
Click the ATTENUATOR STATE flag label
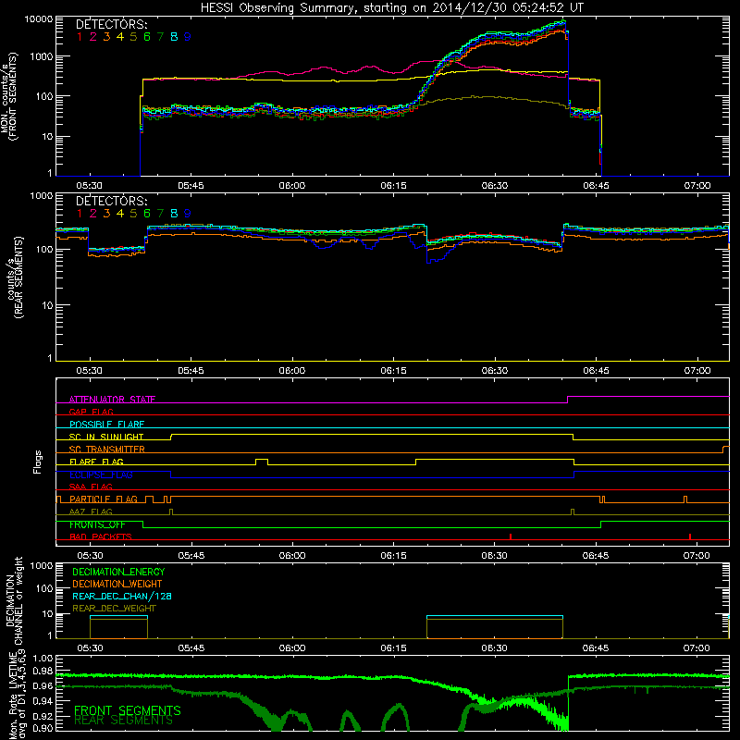coord(112,400)
